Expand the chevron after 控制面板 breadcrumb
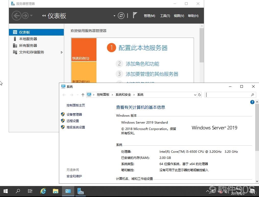 coord(112,95)
